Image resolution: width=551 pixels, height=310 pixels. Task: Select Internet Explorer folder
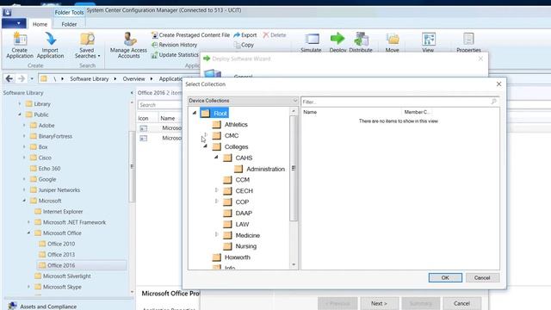pos(59,212)
